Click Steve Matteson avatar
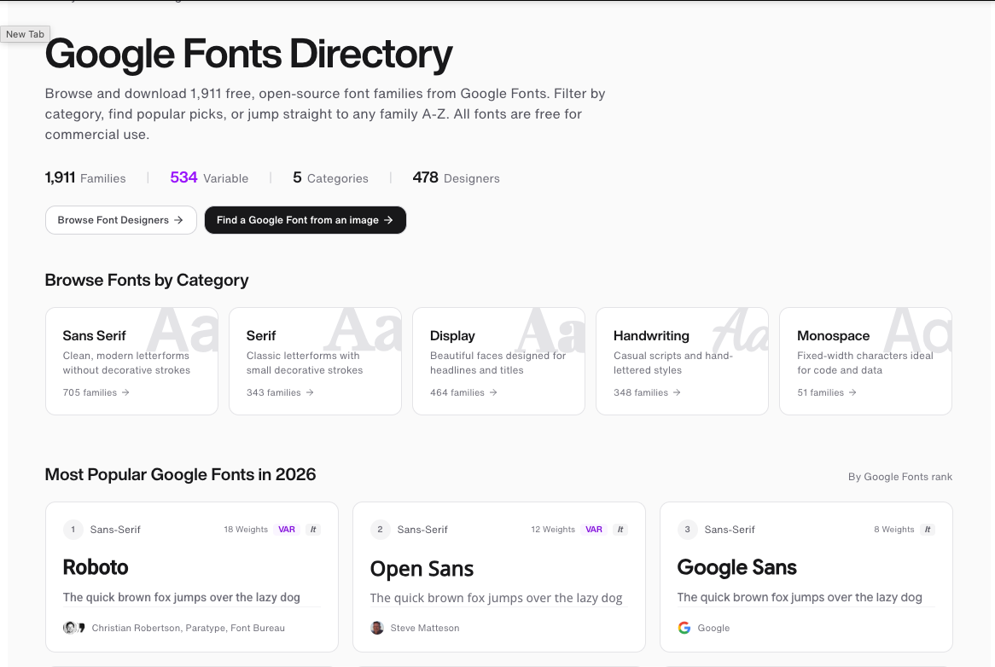 point(377,628)
